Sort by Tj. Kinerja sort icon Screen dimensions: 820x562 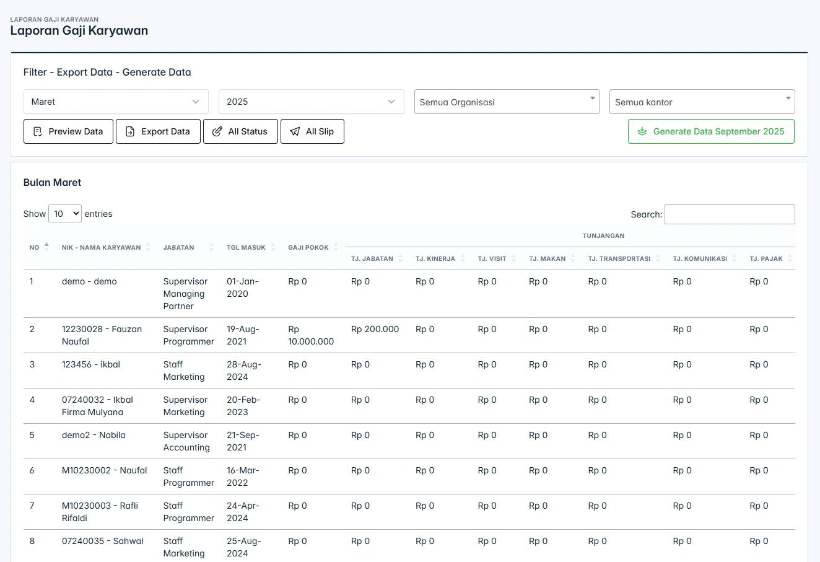[x=463, y=258]
